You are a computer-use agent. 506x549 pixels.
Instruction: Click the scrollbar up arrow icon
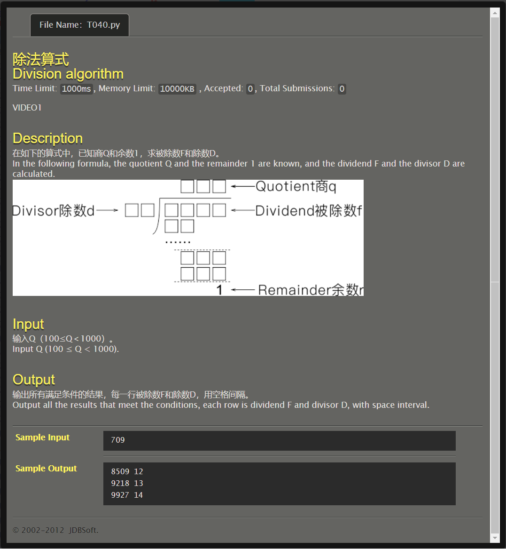[x=495, y=12]
